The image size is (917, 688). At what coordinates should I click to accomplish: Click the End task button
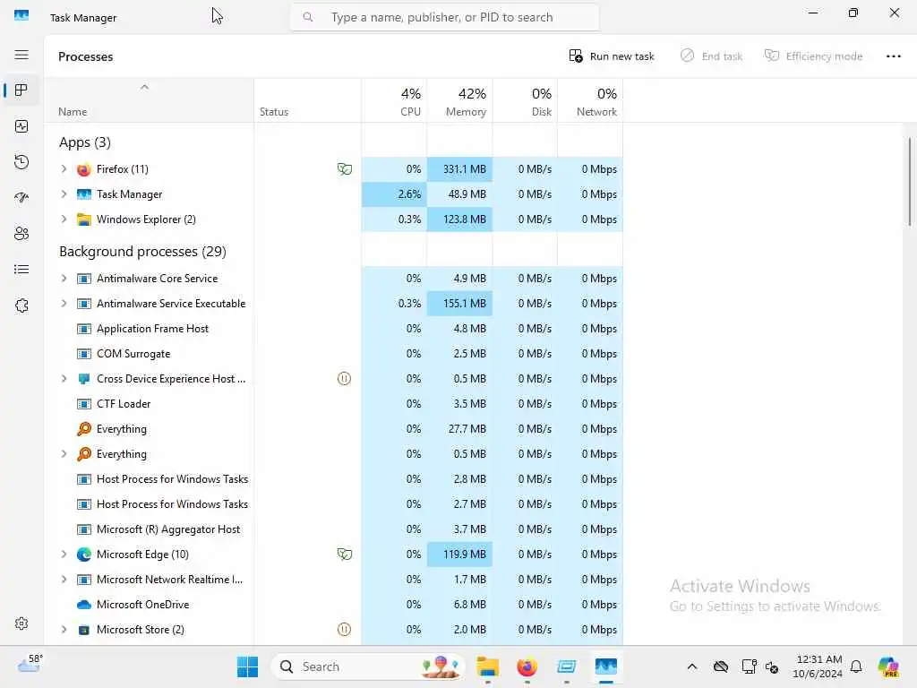[x=711, y=56]
